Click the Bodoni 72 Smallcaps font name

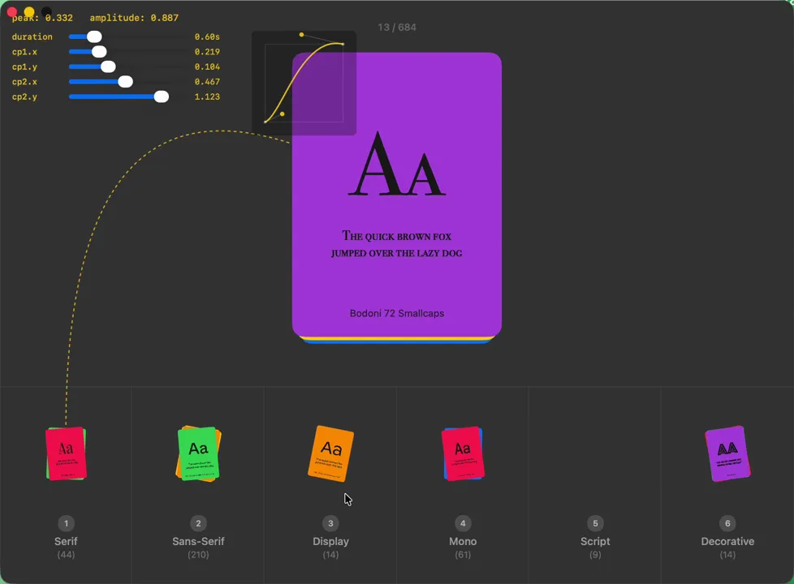click(x=397, y=313)
